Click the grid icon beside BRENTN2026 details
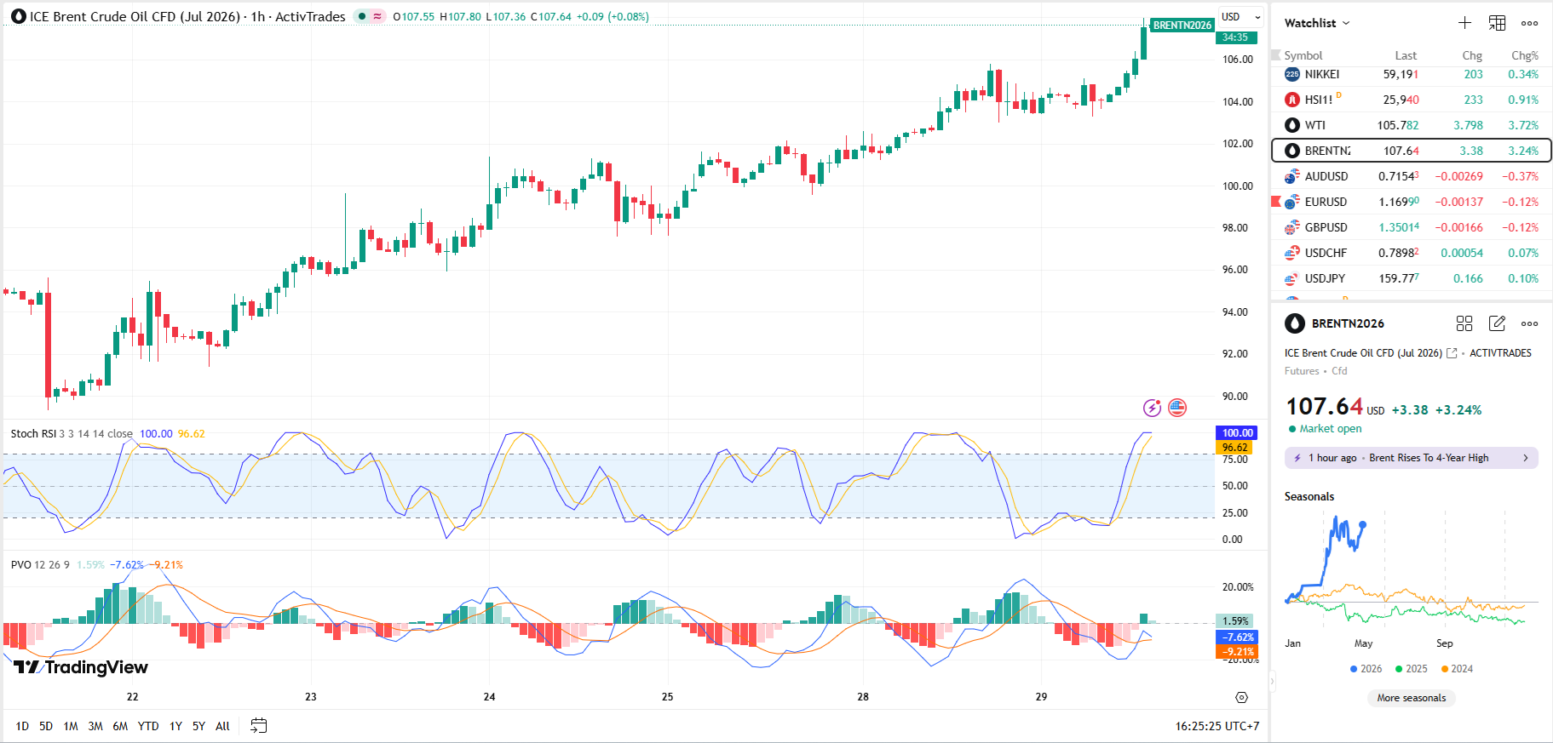The width and height of the screenshot is (1553, 743). 1464,323
